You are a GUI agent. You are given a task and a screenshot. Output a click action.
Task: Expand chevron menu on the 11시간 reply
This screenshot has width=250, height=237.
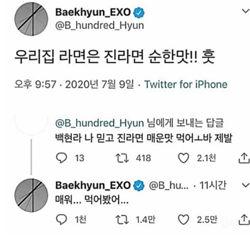(x=245, y=185)
